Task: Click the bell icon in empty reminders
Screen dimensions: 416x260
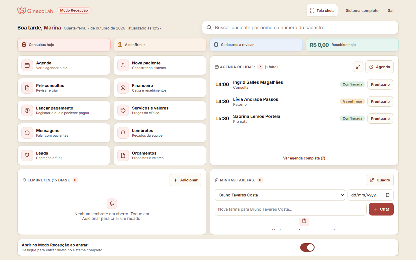Action: pyautogui.click(x=112, y=204)
